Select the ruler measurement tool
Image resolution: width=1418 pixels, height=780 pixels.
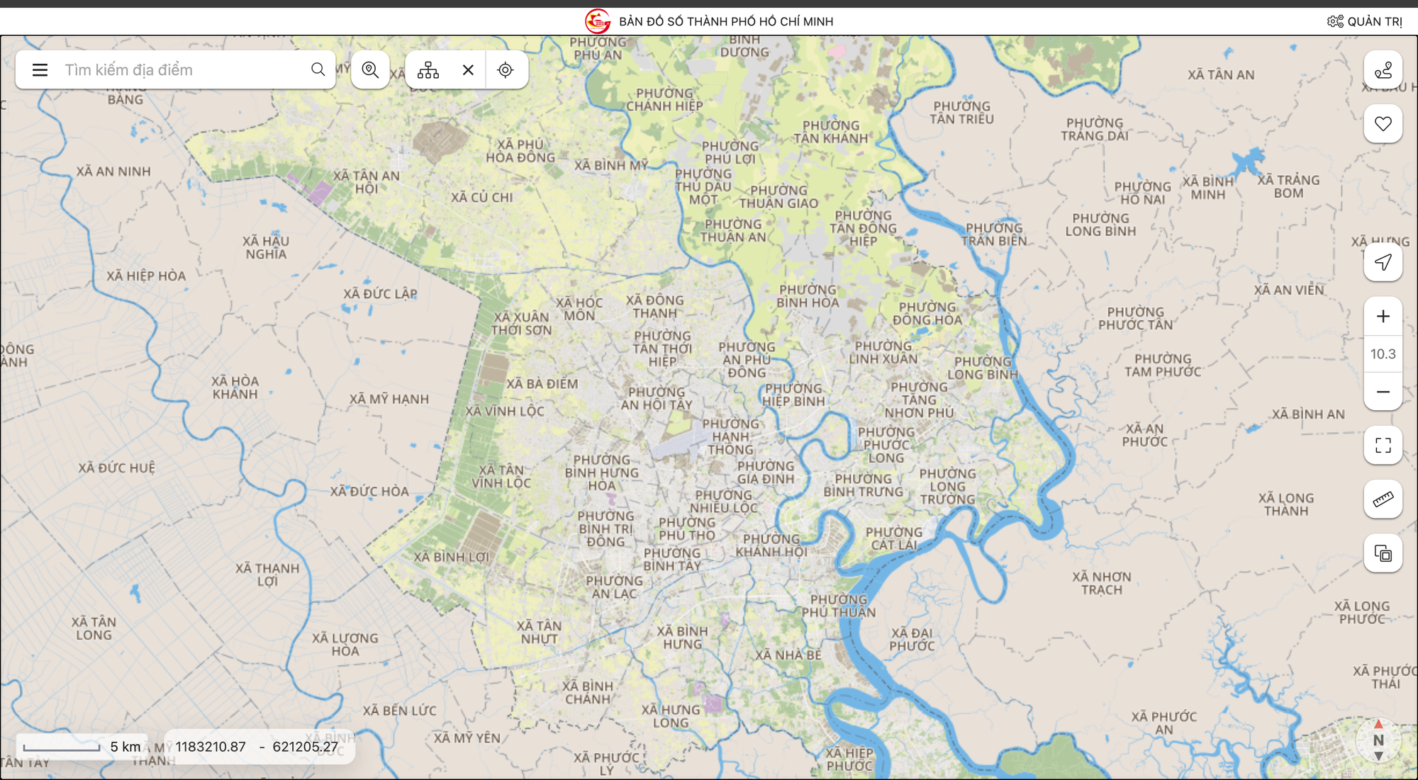click(x=1383, y=499)
